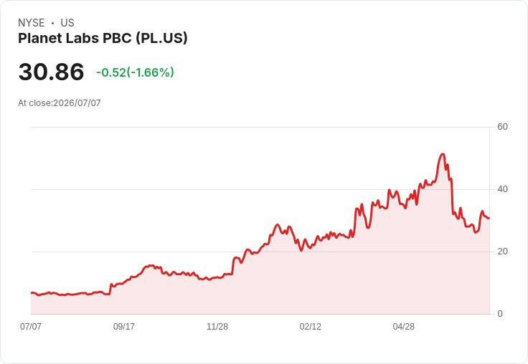Click the Planet Labs PBC (PL.US) title
The width and height of the screenshot is (528, 364).
[103, 39]
